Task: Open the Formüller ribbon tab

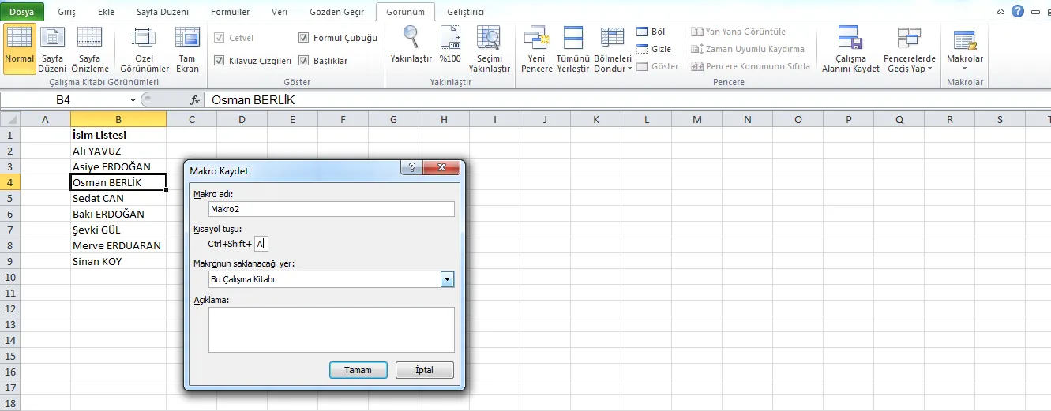Action: coord(230,13)
